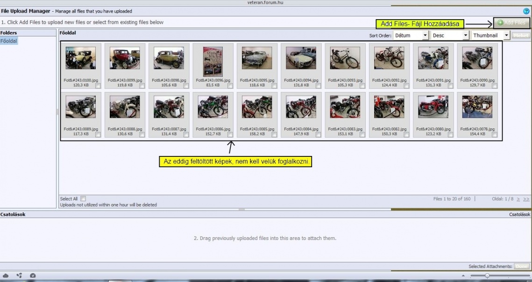Image resolution: width=532 pixels, height=282 pixels.
Task: Select the Fotó0096.jpg magazine cover thumbnail
Action: click(x=213, y=61)
